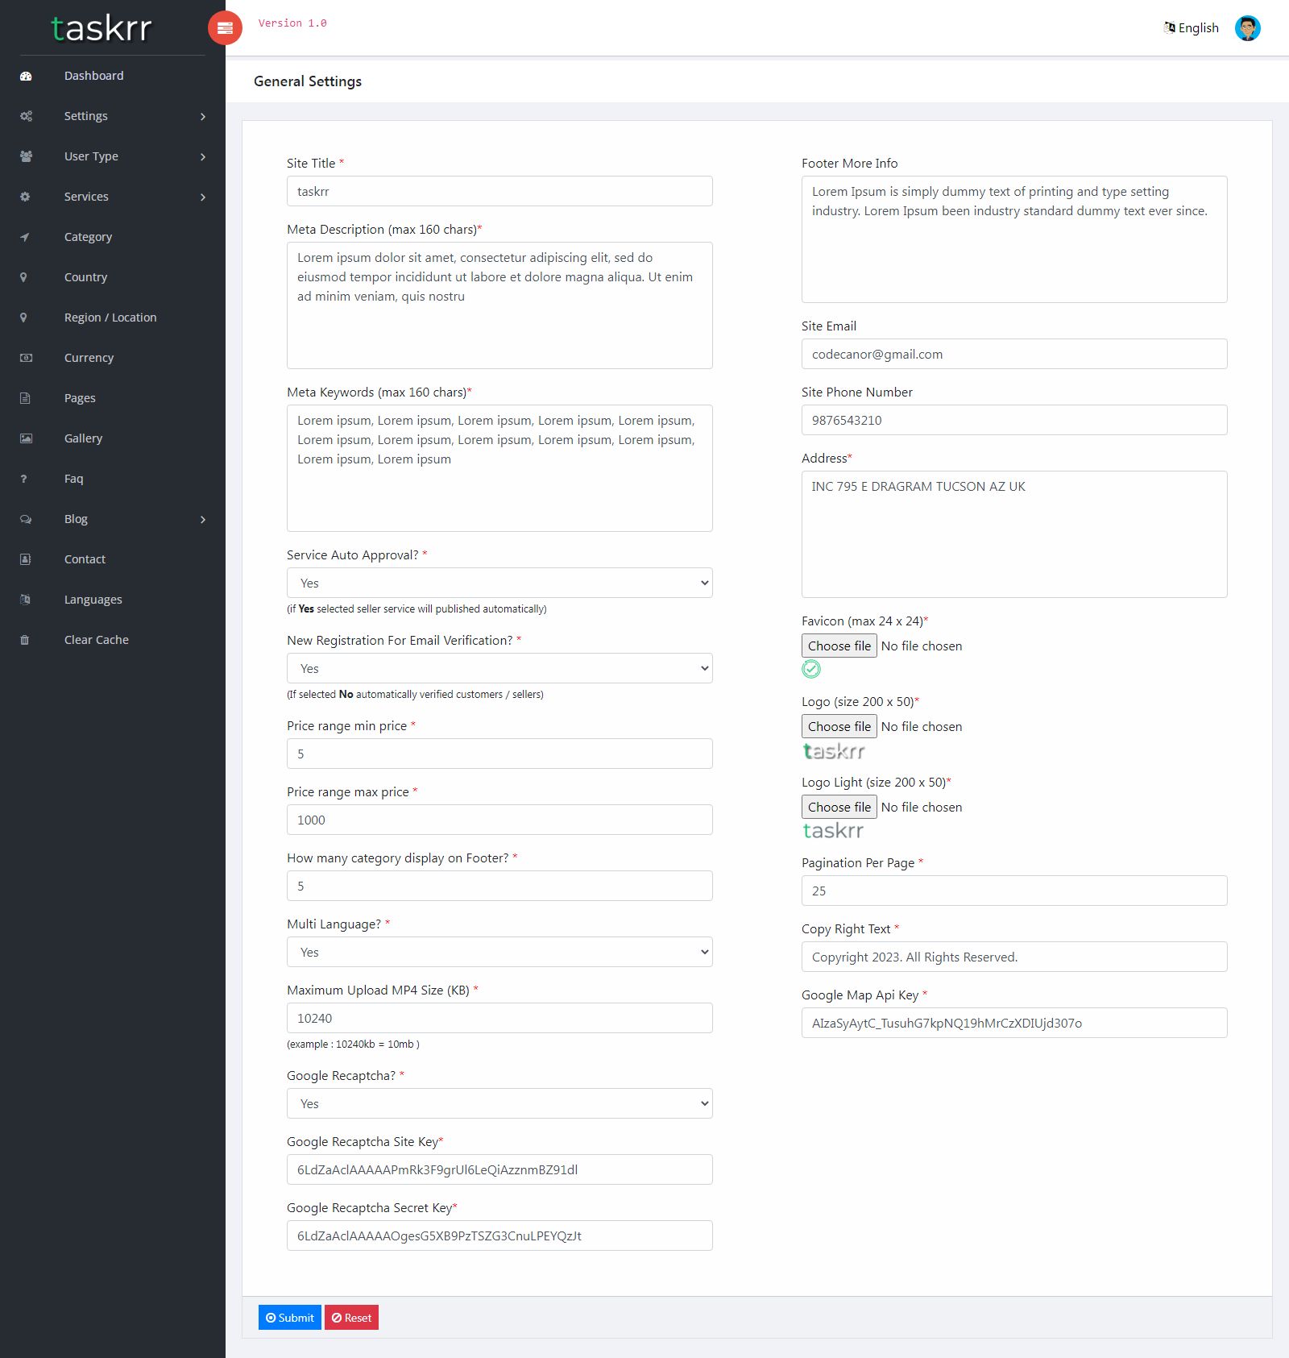1289x1358 pixels.
Task: Click the Currency money icon in sidebar
Action: pyautogui.click(x=26, y=358)
